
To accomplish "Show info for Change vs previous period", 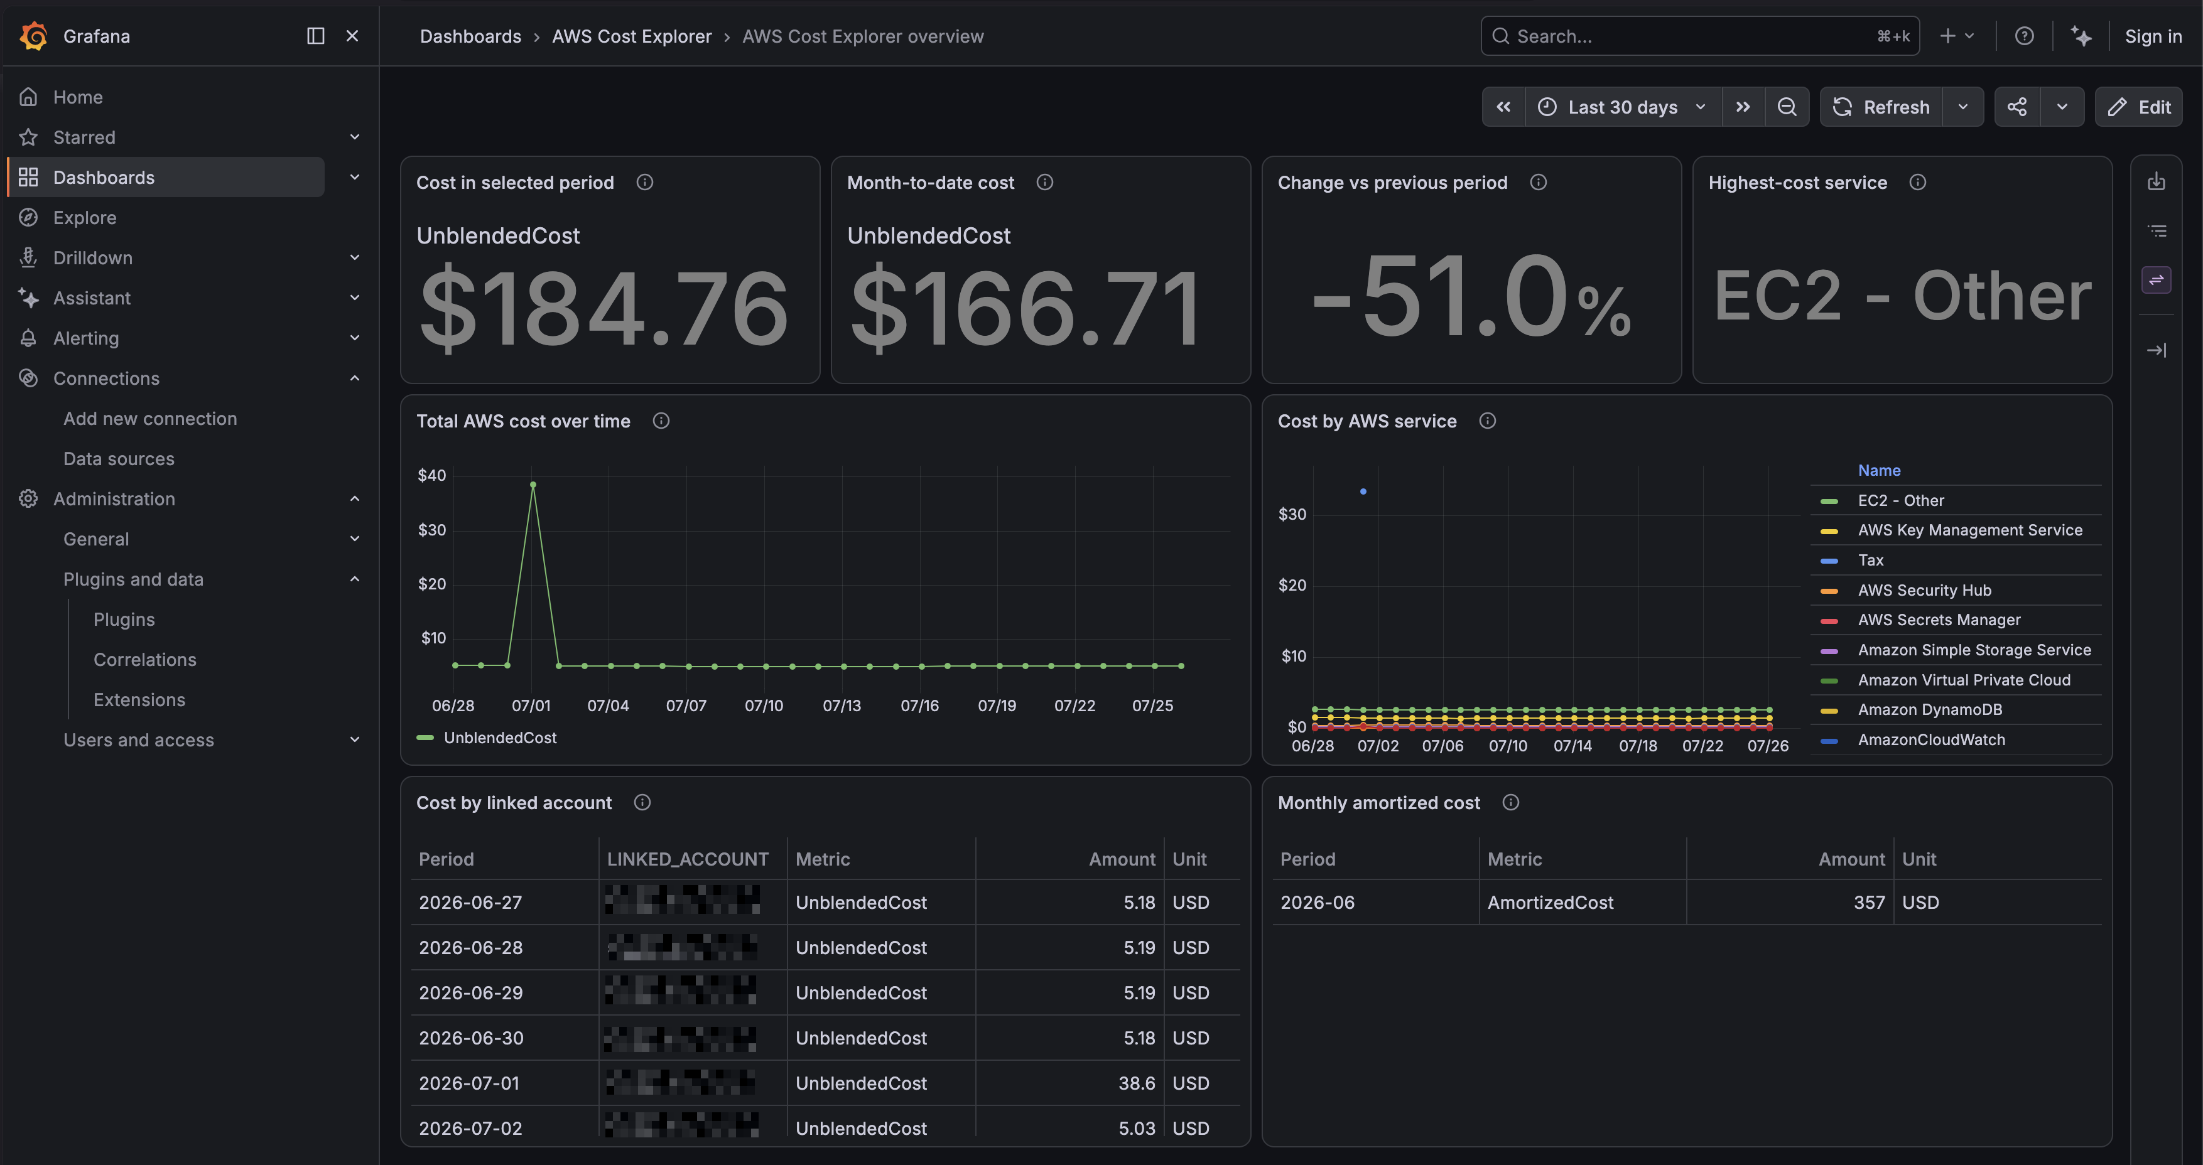I will point(1539,182).
